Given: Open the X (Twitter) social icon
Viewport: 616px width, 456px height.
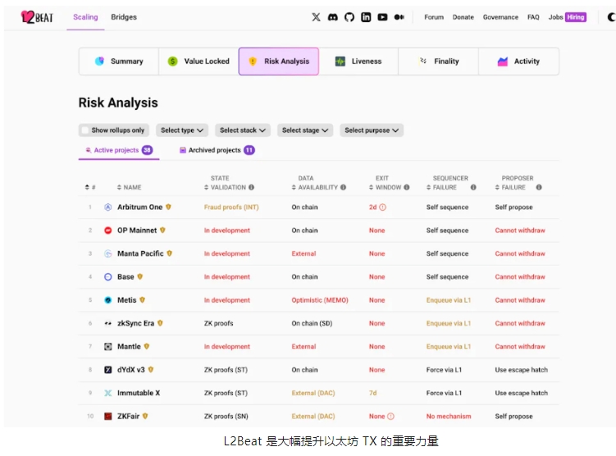Looking at the screenshot, I should click(317, 17).
